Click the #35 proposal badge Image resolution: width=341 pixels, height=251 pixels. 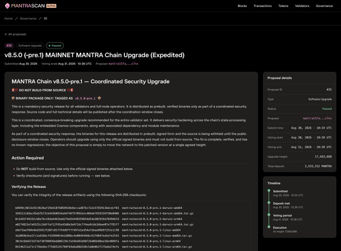9,46
